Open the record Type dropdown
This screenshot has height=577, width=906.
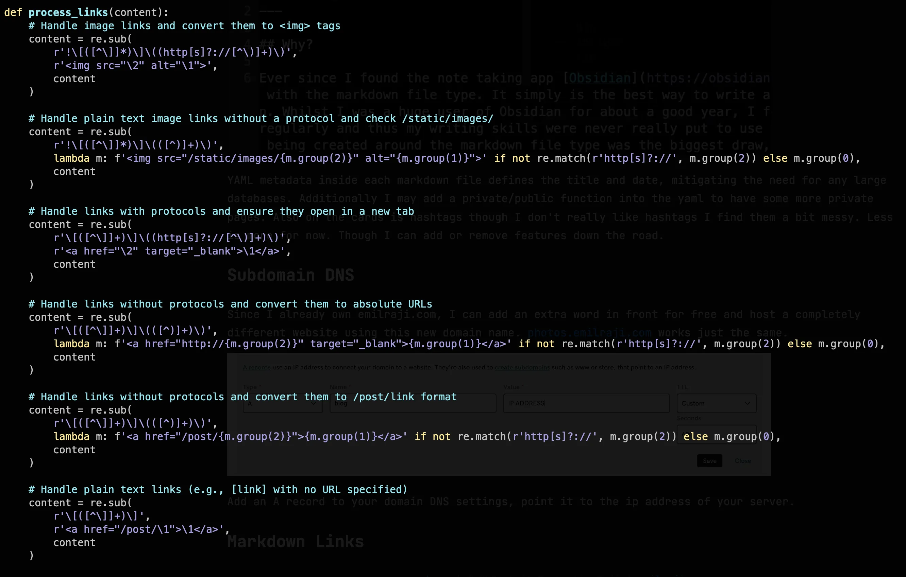tap(283, 403)
